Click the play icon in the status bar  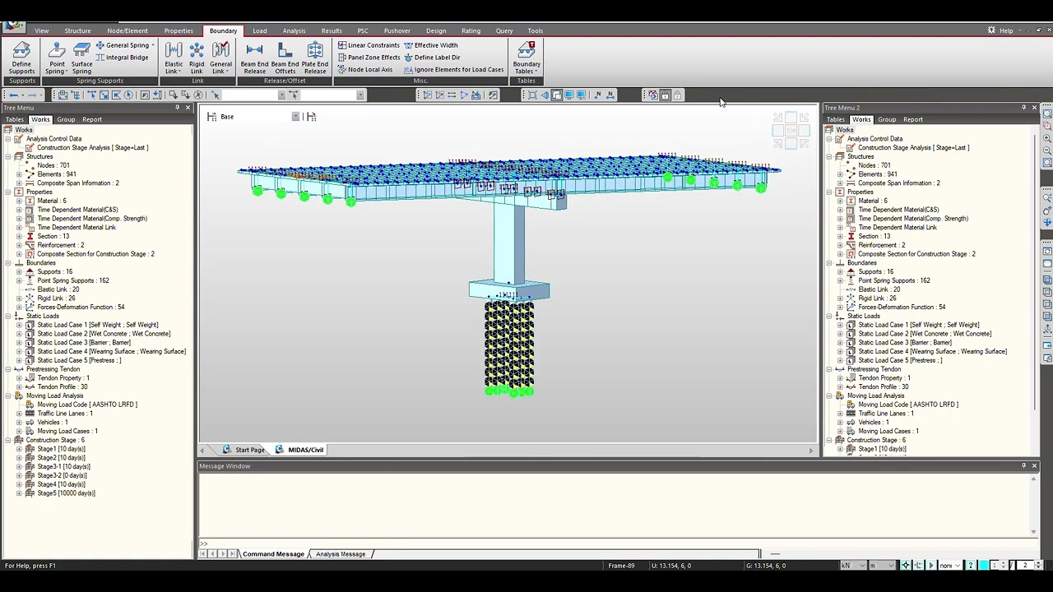(931, 566)
